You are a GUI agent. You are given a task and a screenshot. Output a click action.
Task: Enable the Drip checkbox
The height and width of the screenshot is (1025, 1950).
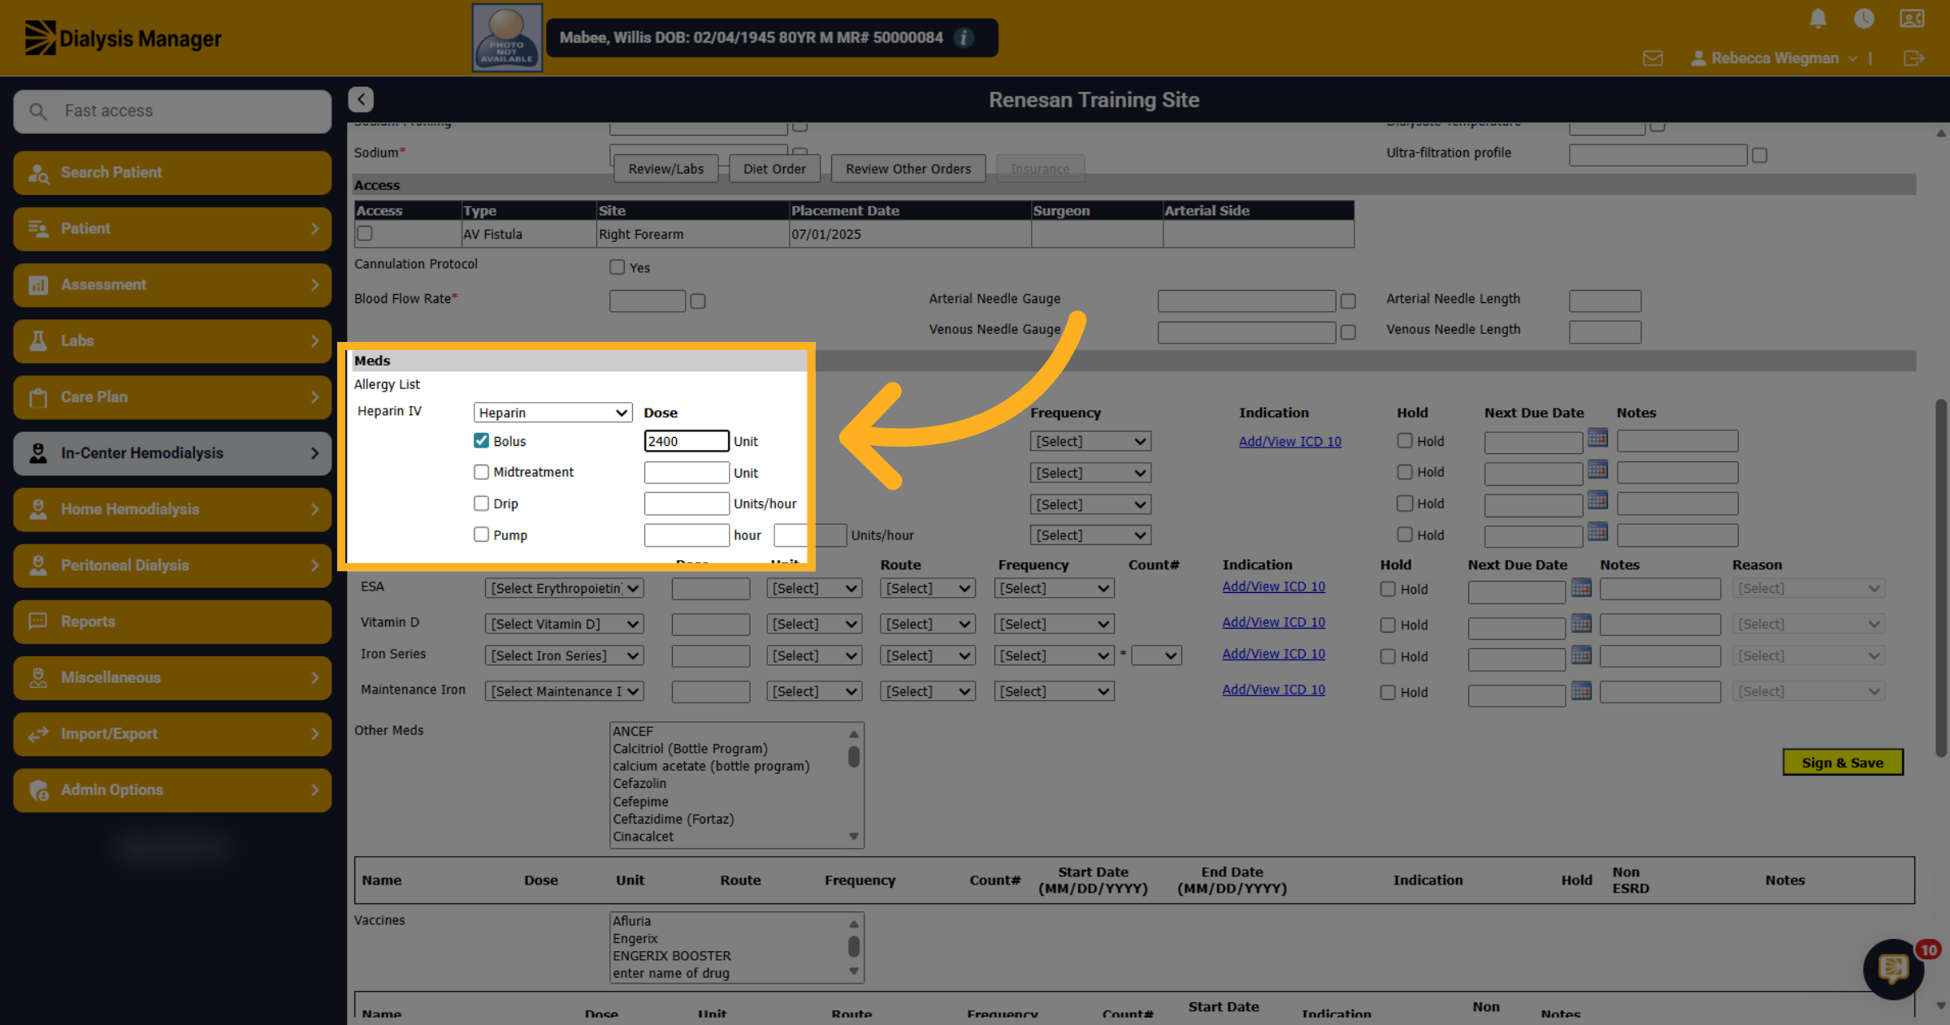[x=481, y=503]
